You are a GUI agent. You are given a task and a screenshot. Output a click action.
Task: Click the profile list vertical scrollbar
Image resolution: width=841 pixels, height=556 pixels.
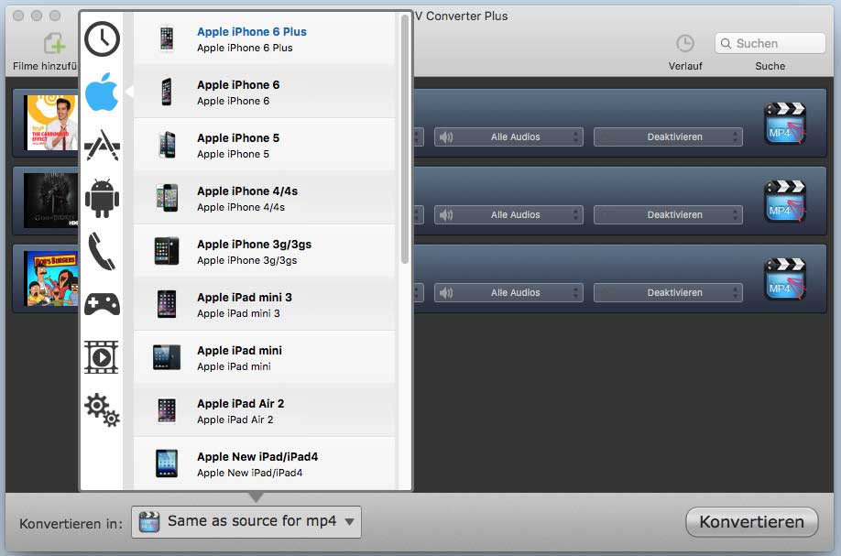(x=404, y=138)
